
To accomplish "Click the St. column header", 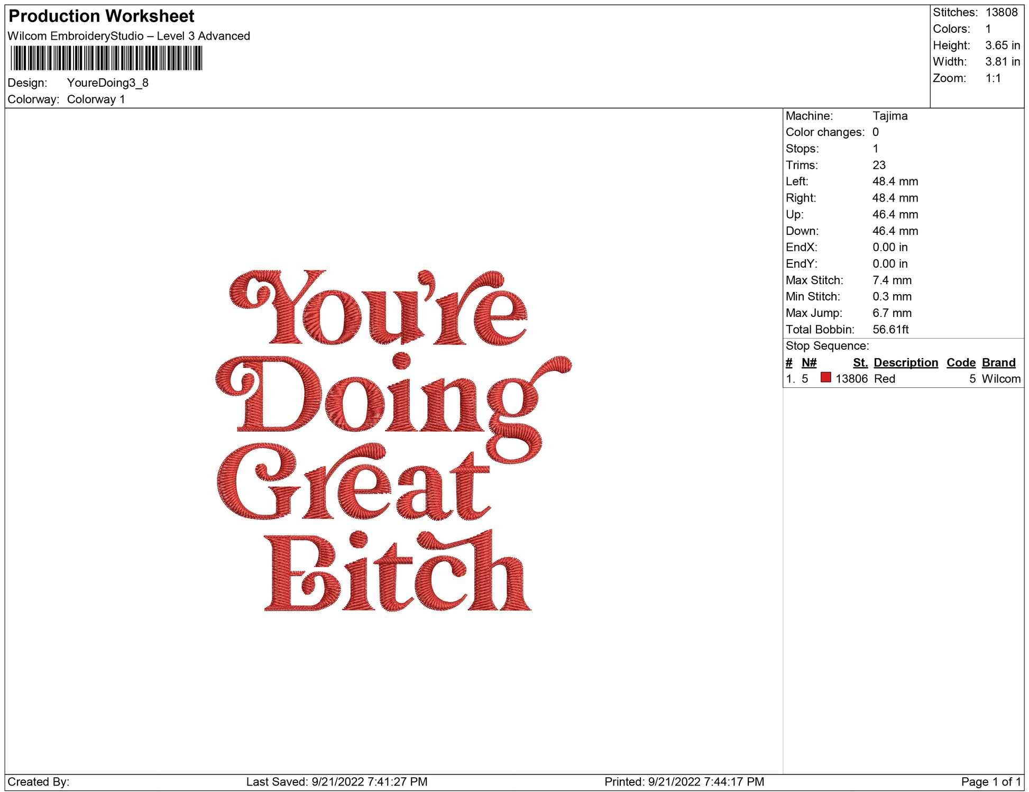I will (x=860, y=362).
